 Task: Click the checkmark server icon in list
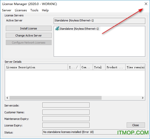click(57, 28)
